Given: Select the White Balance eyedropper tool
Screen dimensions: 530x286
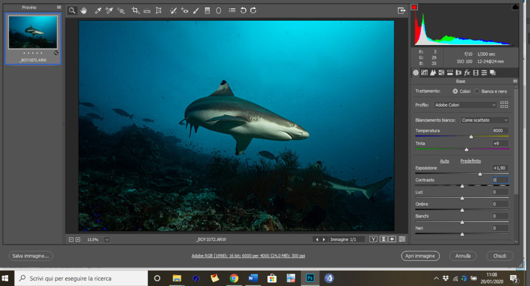Looking at the screenshot, I should [97, 10].
